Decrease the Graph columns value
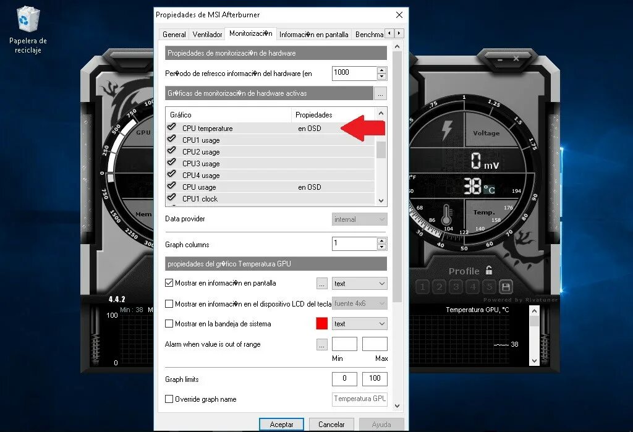This screenshot has width=633, height=432. click(381, 247)
